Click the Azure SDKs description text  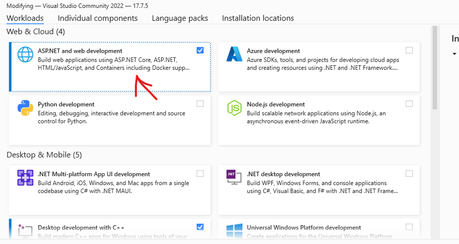pos(323,64)
